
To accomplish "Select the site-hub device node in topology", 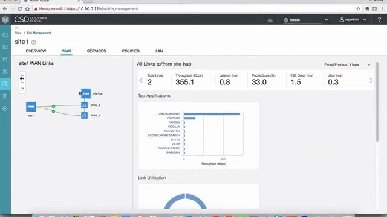I will pos(86,93).
